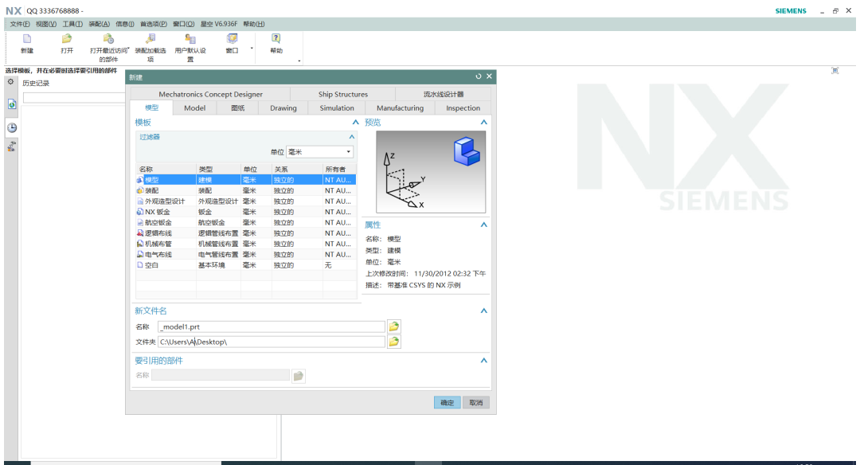Open the Tools (工具) menu
860x465 pixels.
[72, 24]
